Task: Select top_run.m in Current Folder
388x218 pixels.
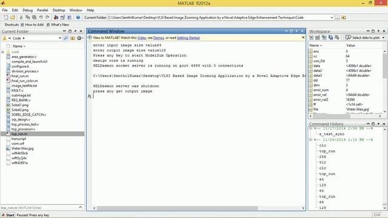Action: [x=19, y=134]
